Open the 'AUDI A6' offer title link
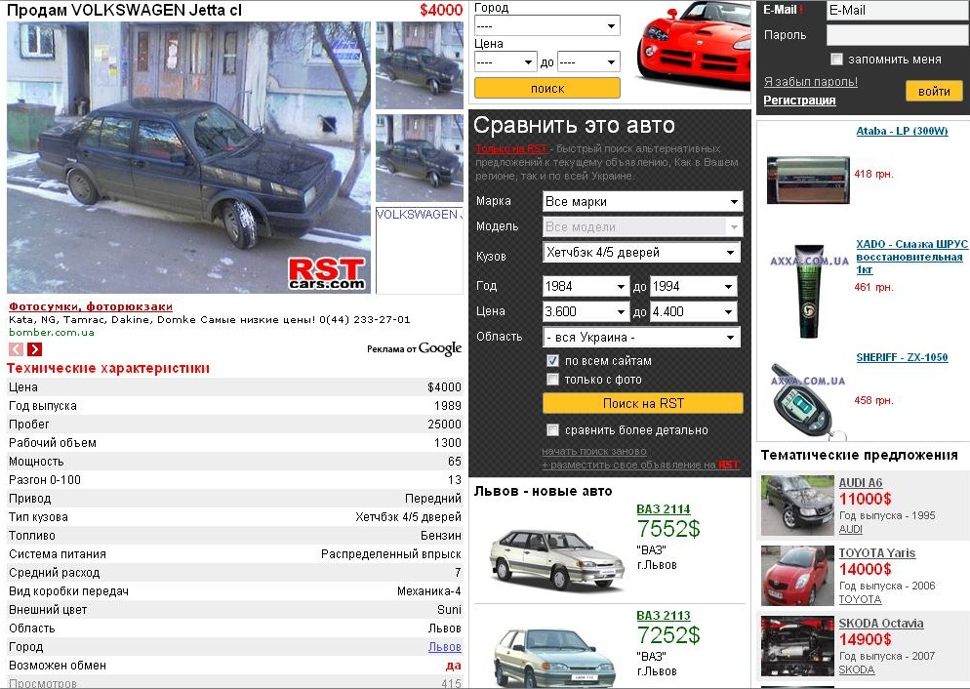970x689 pixels. pos(861,482)
